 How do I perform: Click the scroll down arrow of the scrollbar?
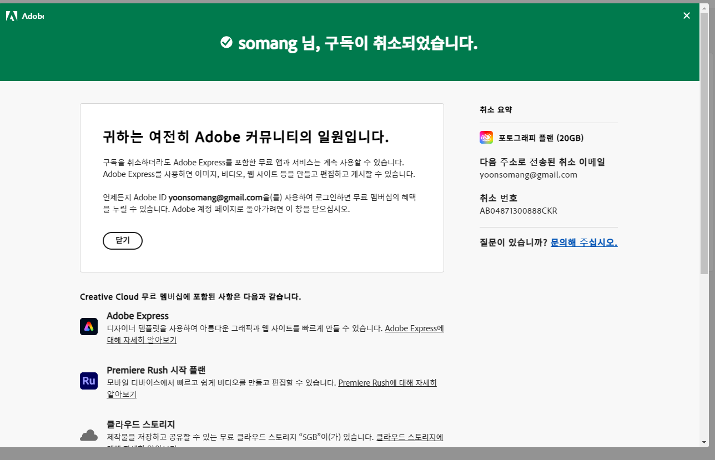tap(704, 442)
